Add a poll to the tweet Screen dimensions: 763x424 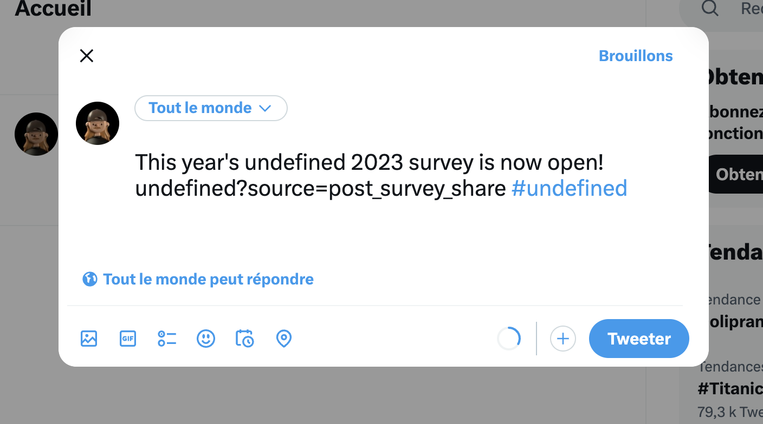coord(166,339)
